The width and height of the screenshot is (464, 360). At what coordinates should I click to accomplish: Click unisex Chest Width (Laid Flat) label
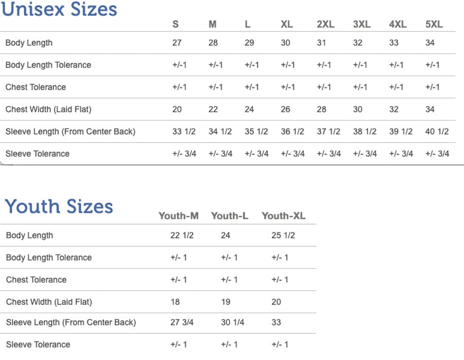point(48,109)
